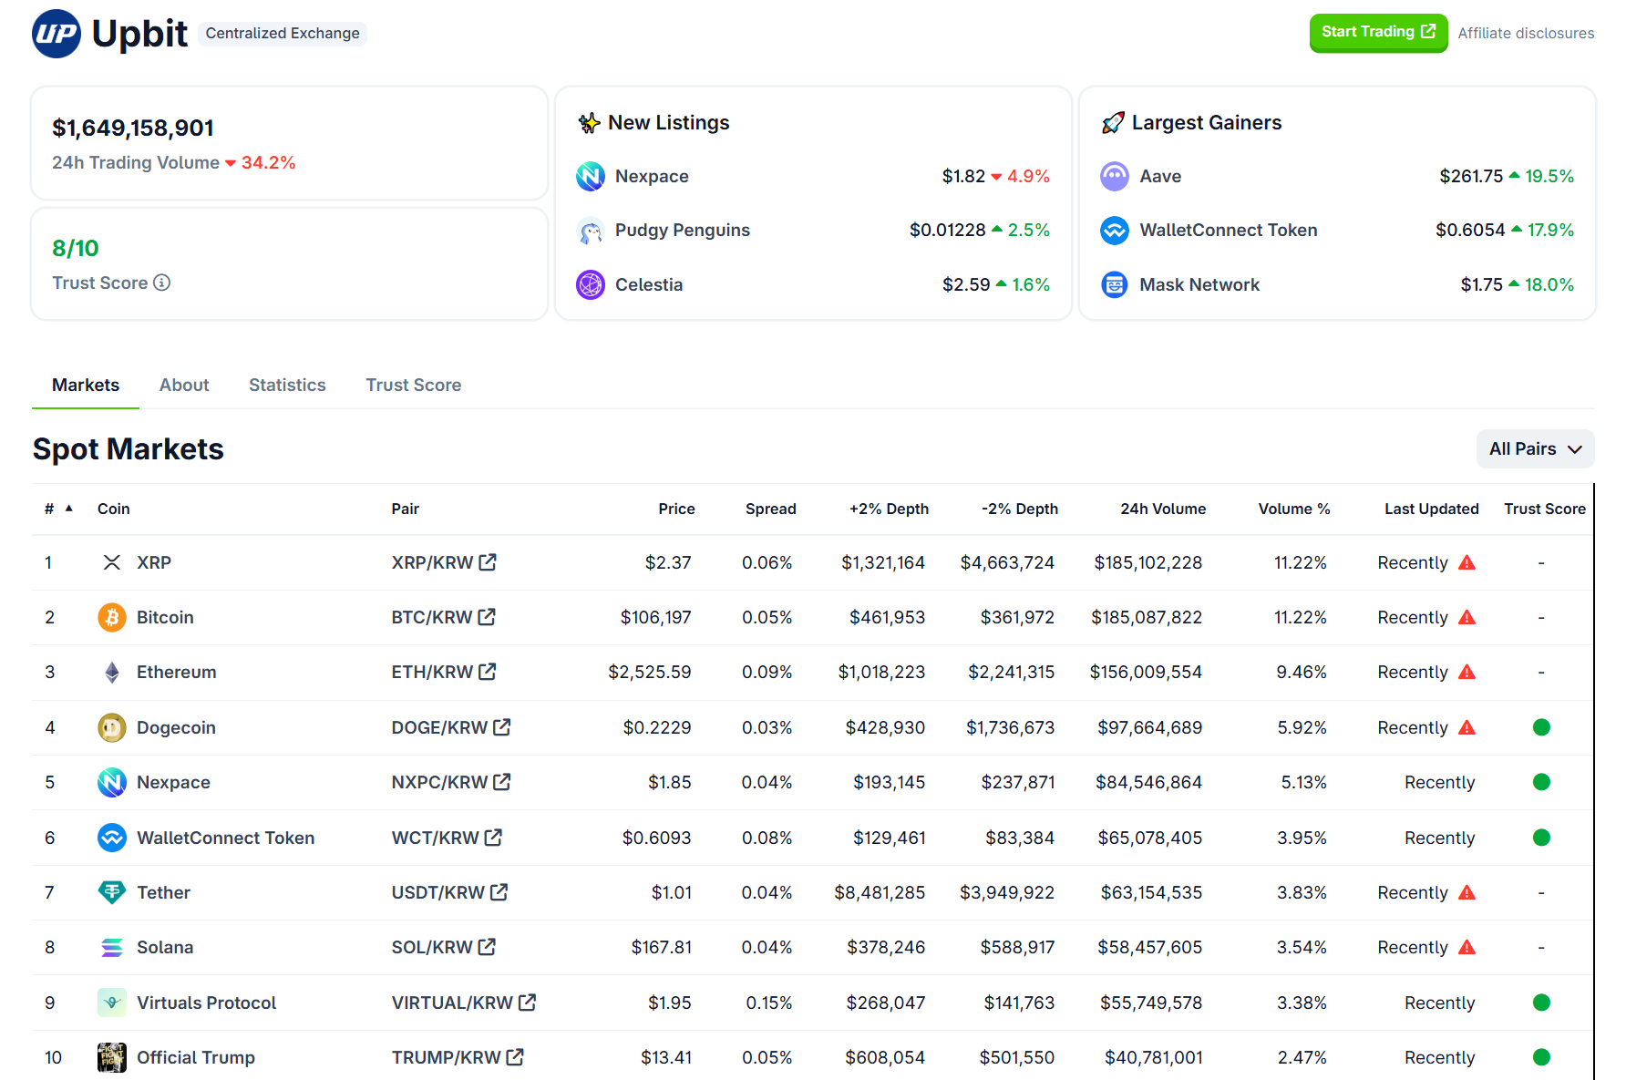Click the green trust dot for Official Trump
1626x1080 pixels.
[x=1541, y=1057]
